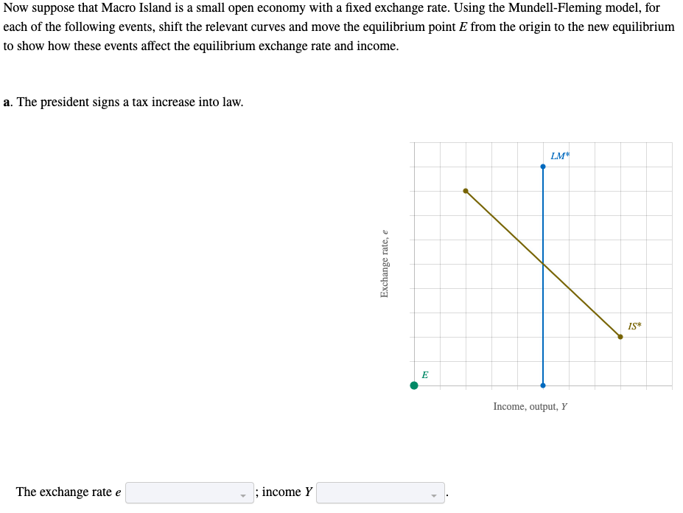This screenshot has height=513, width=683.
Task: Click the intersection of IS* and LM*
Action: [x=543, y=264]
